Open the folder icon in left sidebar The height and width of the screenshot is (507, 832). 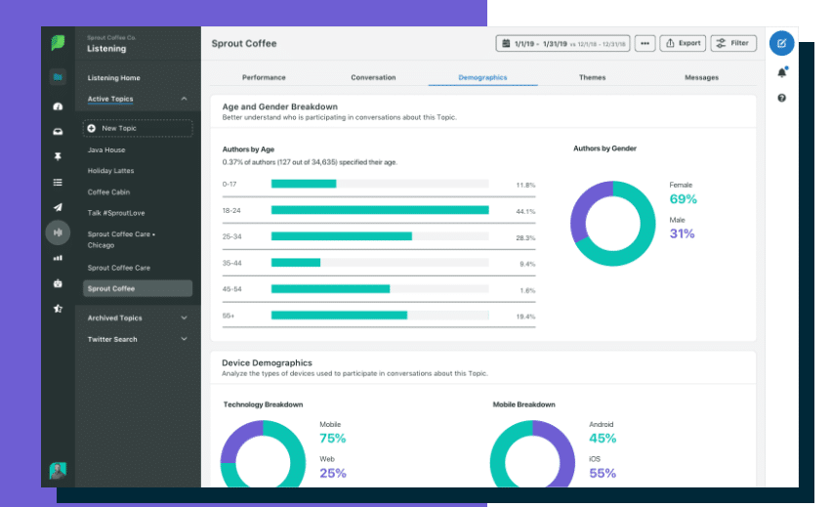click(x=58, y=77)
